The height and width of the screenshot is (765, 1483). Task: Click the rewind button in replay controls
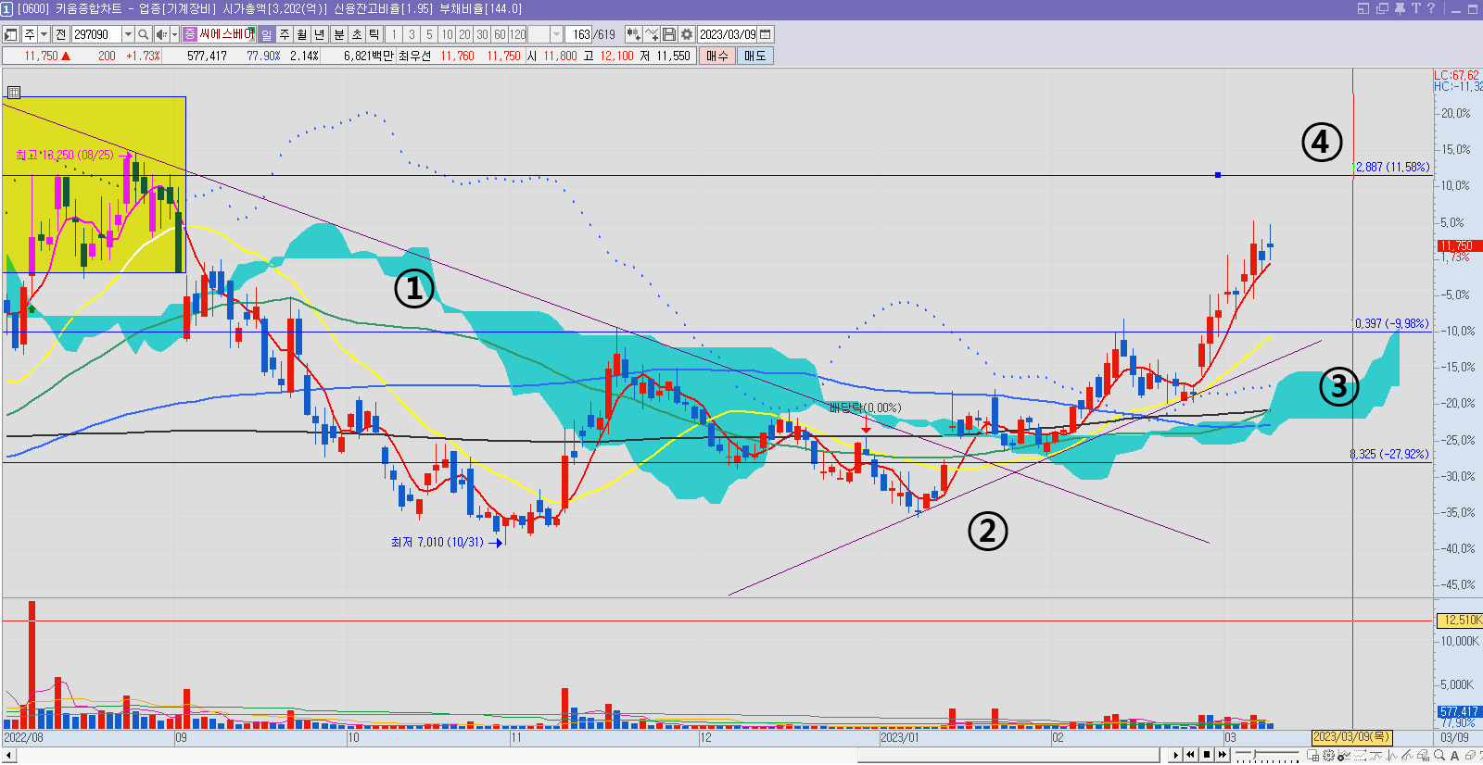tap(1190, 755)
